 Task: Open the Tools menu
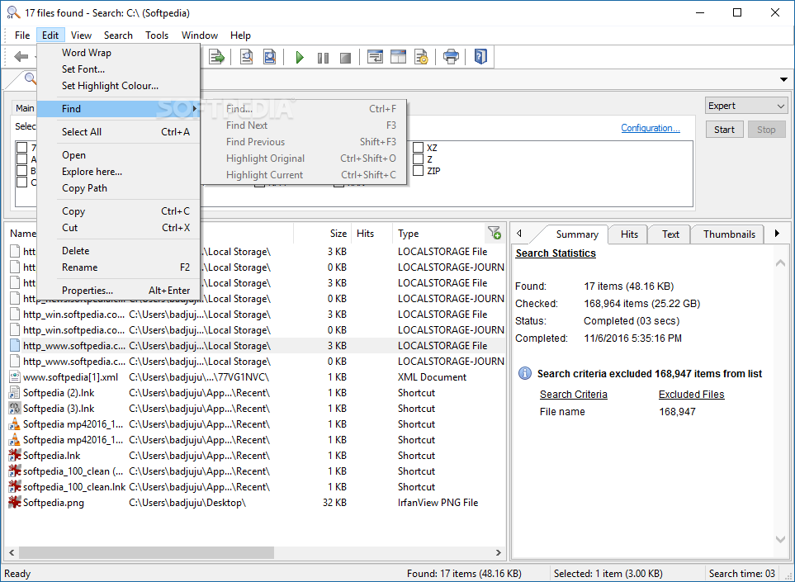157,35
